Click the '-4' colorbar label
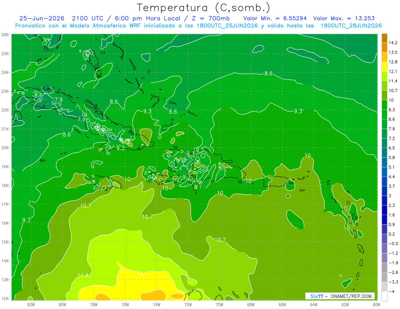 coord(391,292)
